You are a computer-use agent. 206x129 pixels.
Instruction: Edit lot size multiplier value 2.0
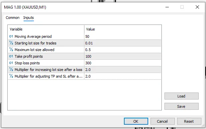(x=123, y=70)
